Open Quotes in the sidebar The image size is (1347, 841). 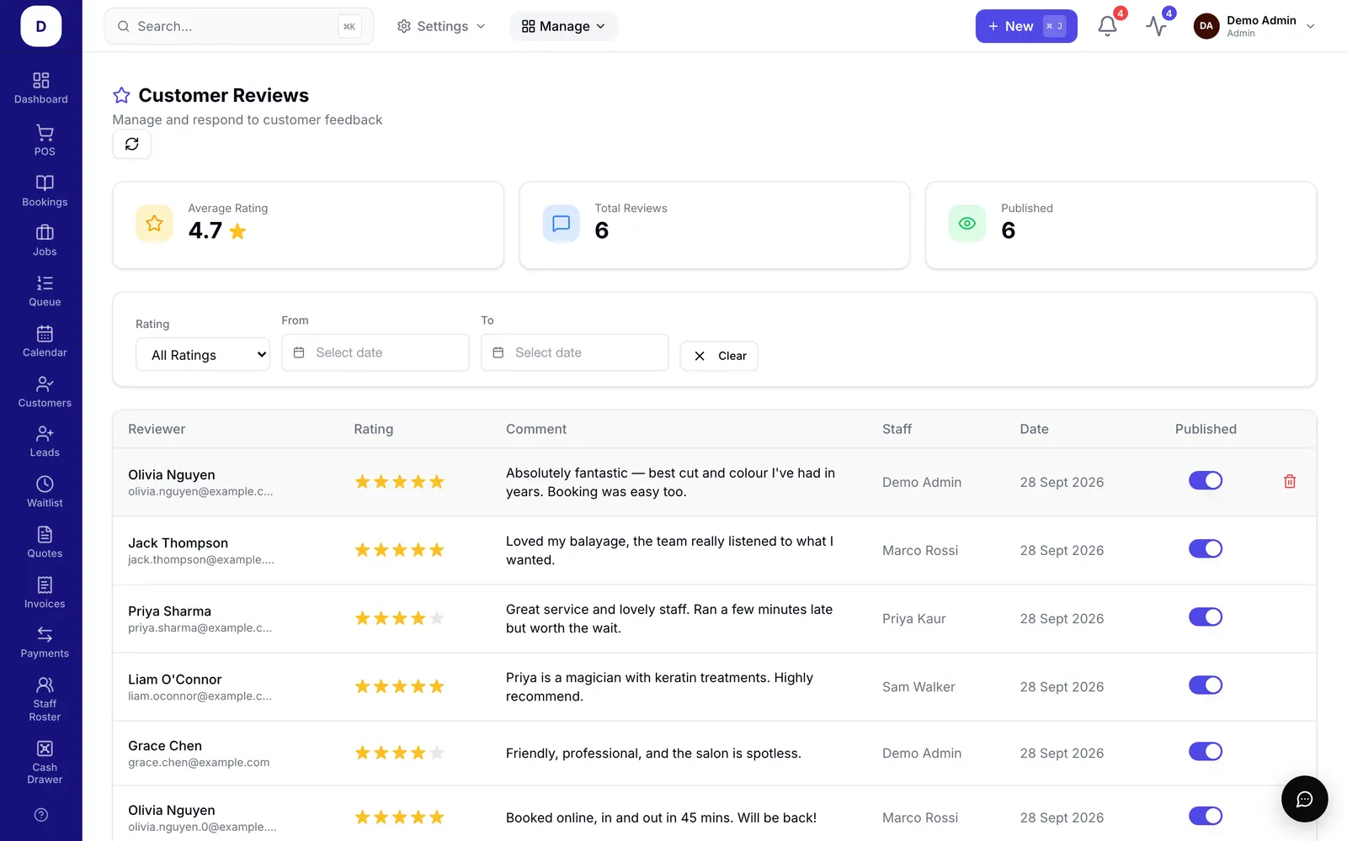(x=45, y=542)
